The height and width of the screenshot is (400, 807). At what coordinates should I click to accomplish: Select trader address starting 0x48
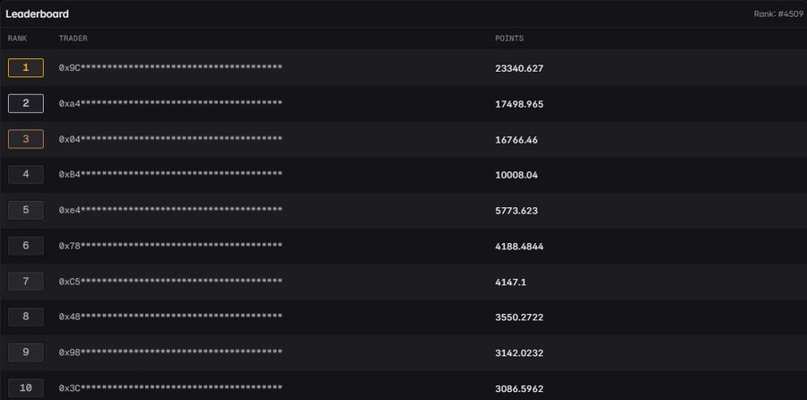(x=170, y=317)
